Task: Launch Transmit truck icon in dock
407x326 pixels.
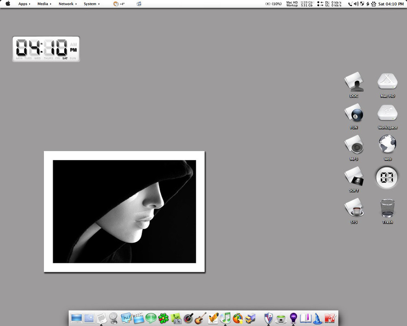Action: pyautogui.click(x=250, y=318)
